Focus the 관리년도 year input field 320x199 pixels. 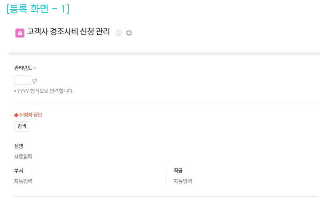click(x=22, y=80)
